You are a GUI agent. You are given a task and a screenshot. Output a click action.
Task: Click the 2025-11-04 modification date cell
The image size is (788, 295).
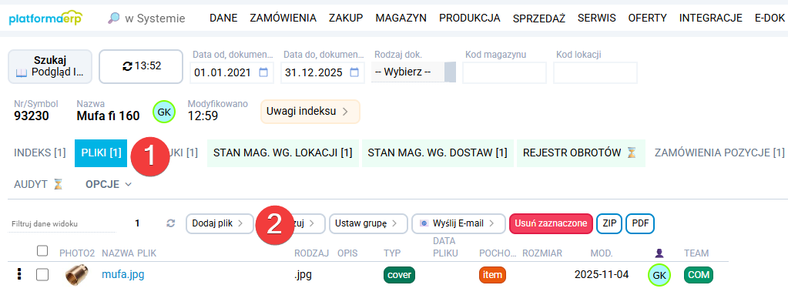[x=602, y=274]
